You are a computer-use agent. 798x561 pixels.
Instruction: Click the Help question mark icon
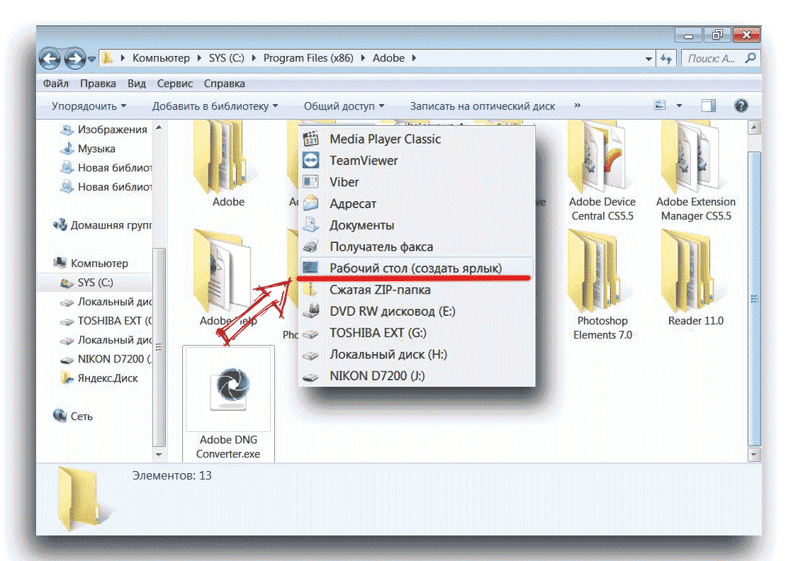point(741,106)
